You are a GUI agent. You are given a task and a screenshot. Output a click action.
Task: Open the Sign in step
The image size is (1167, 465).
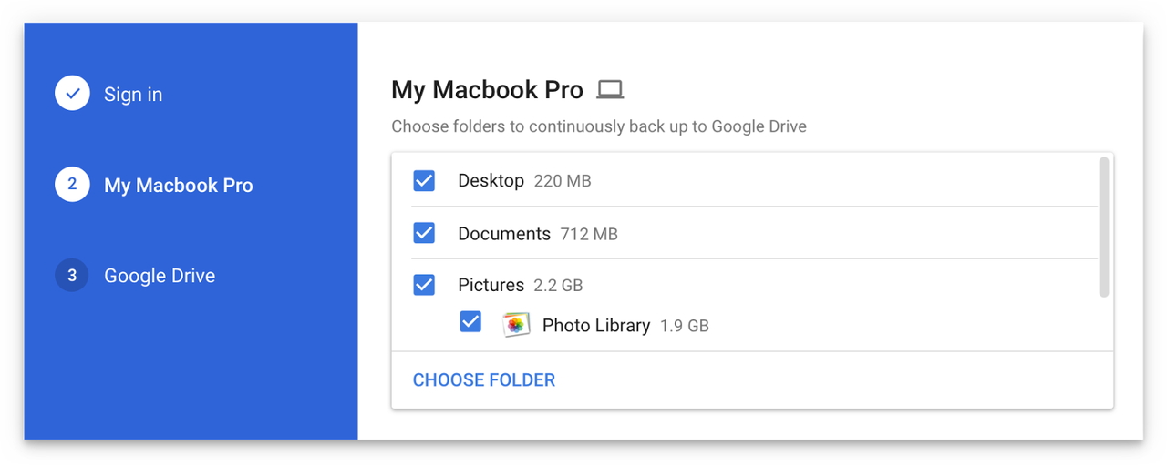133,94
